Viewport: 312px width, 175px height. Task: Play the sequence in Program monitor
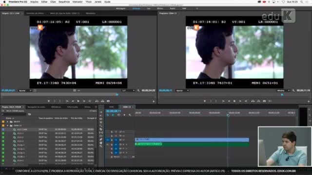(234, 101)
